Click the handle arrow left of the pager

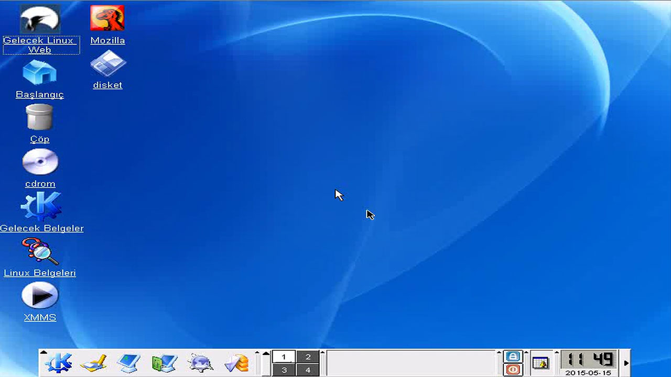266,352
